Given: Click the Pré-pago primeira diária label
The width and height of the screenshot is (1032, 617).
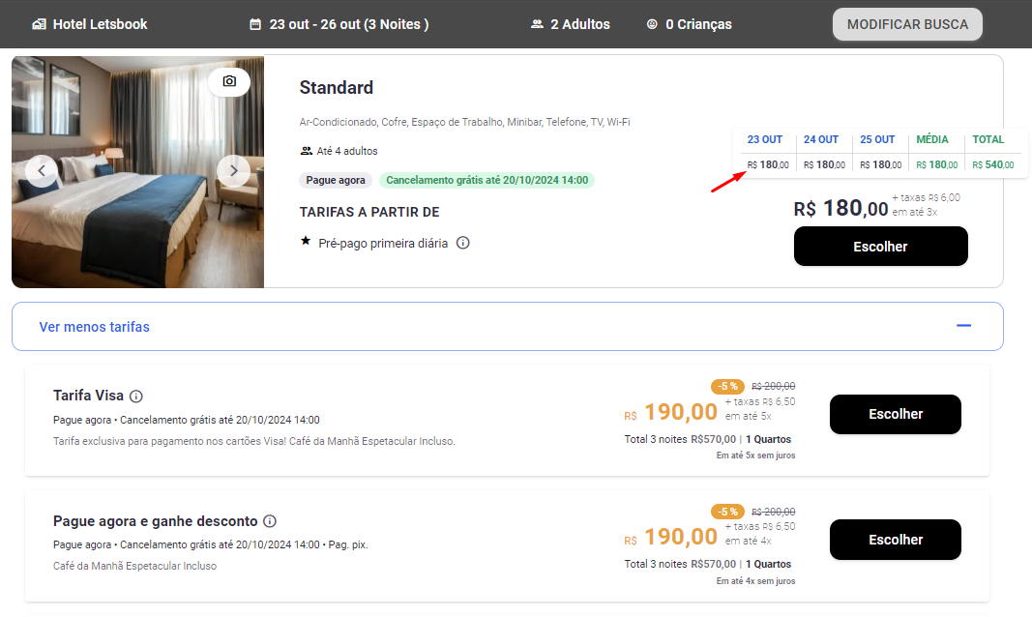Looking at the screenshot, I should [x=383, y=244].
